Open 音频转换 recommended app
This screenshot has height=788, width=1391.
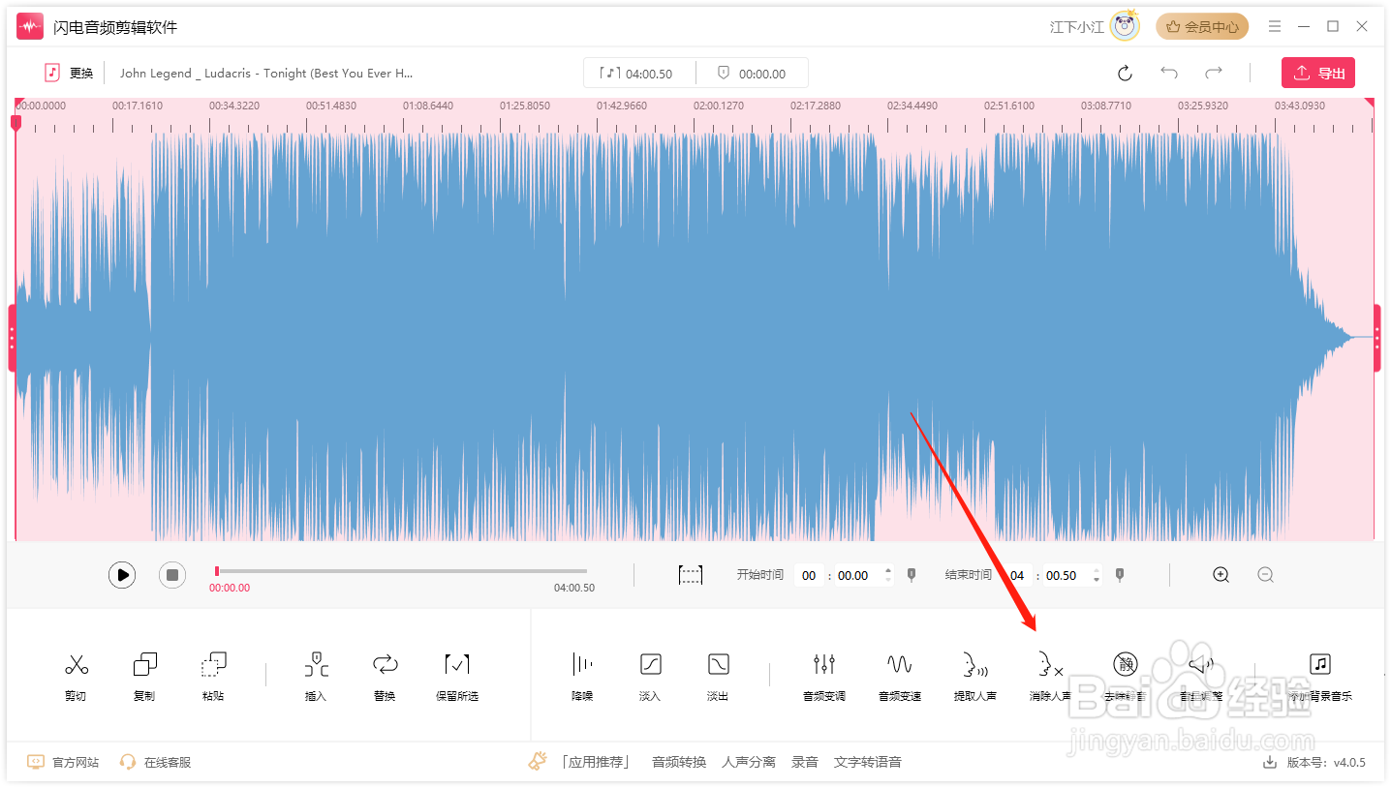click(679, 762)
